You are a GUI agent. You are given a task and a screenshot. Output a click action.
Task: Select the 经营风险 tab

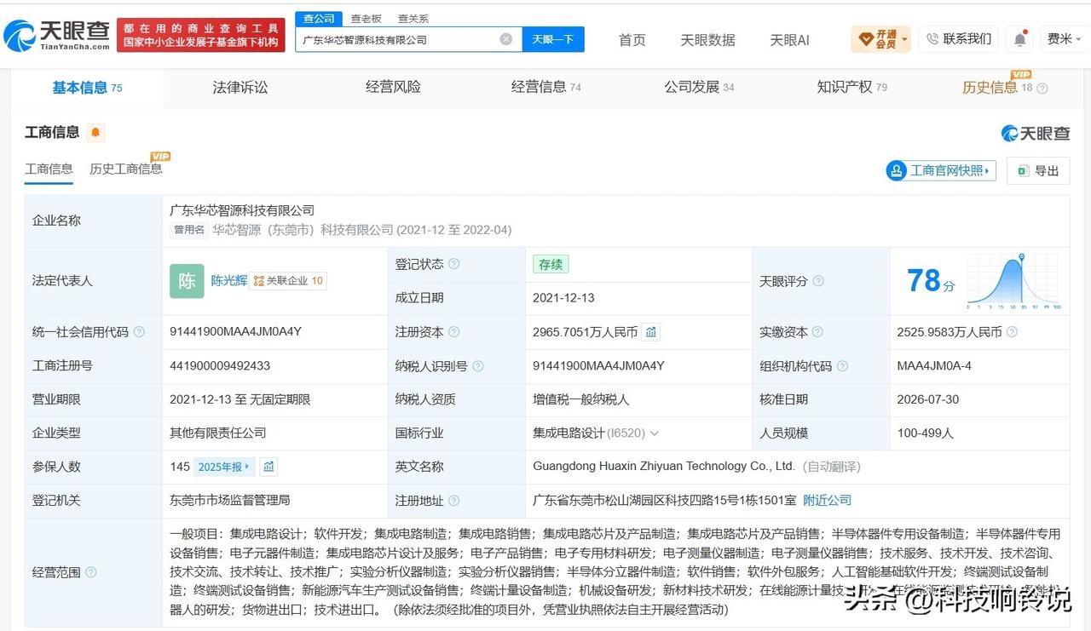(x=393, y=87)
